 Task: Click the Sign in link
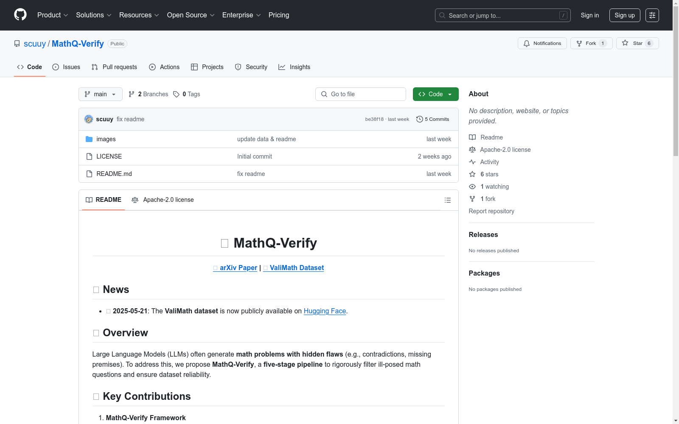pos(590,15)
